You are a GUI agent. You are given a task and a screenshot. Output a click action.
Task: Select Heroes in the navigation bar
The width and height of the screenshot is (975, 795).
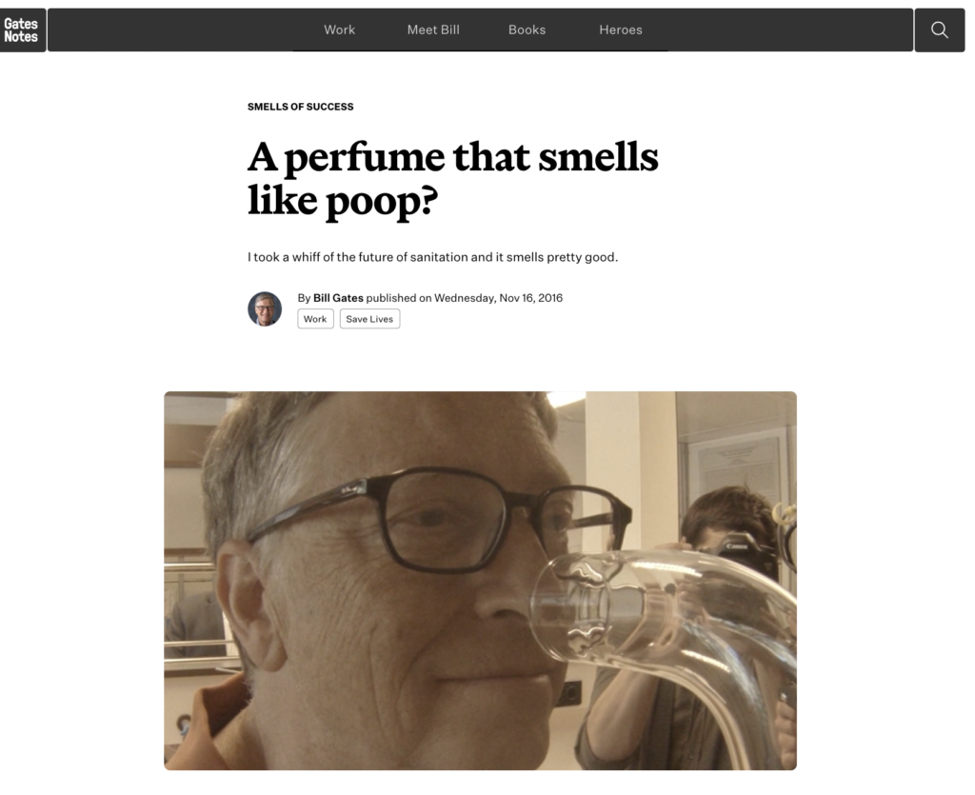click(621, 30)
